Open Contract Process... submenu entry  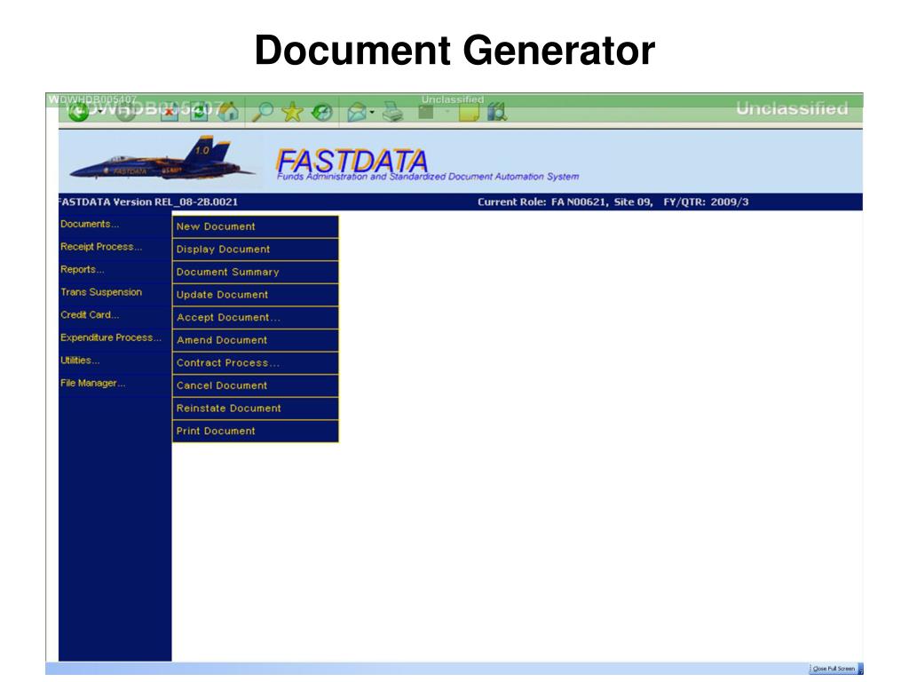[x=256, y=363]
